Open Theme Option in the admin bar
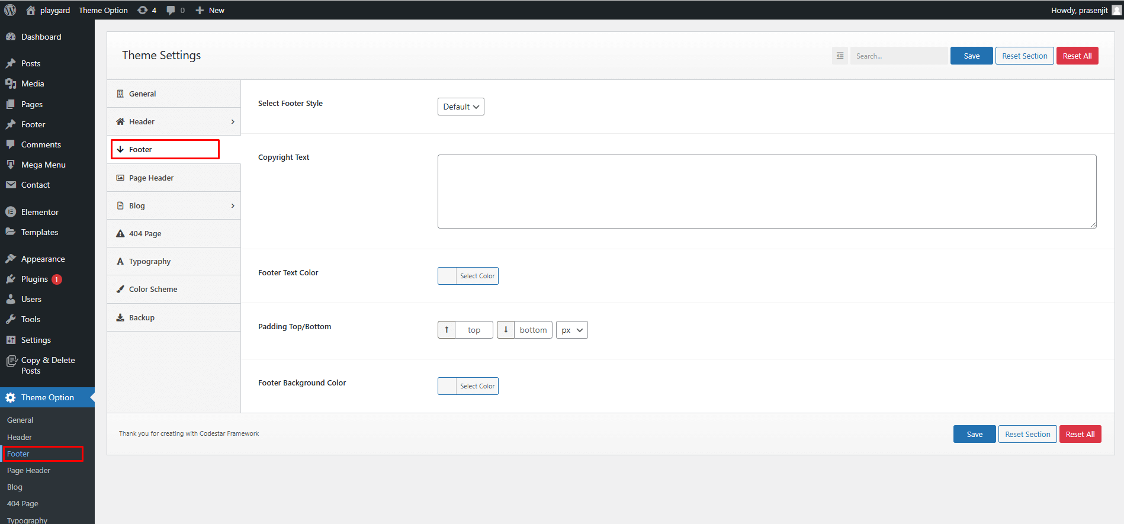Viewport: 1124px width, 524px height. [x=103, y=10]
